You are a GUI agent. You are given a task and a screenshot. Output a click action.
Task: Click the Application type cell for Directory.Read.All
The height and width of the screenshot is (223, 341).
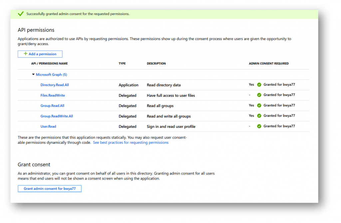point(129,85)
